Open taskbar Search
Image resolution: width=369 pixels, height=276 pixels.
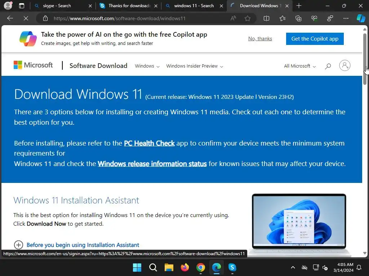point(153,267)
